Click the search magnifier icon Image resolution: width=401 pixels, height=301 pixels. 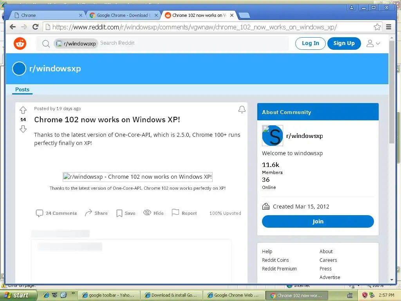click(x=46, y=44)
